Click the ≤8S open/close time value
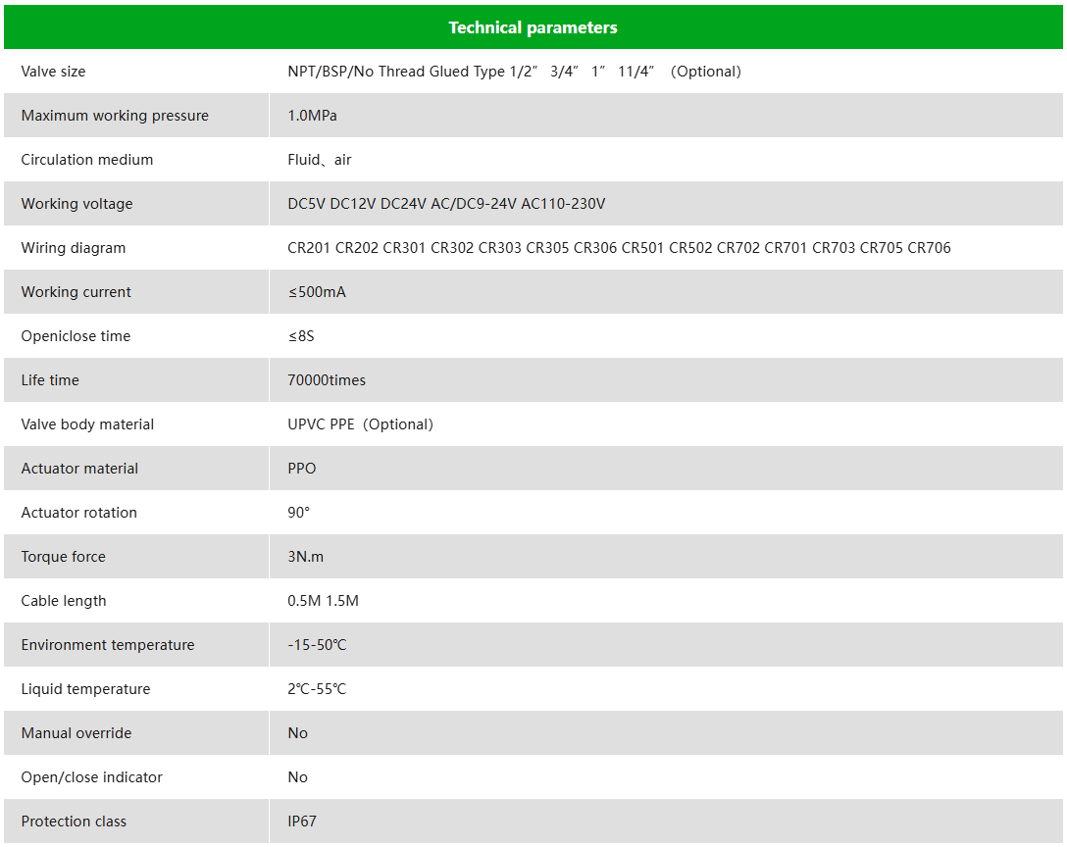Screen dimensions: 1067x847 [x=301, y=336]
